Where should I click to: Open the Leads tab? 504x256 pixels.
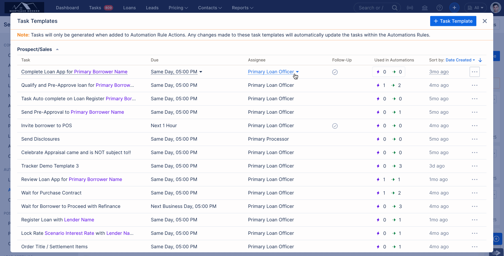(152, 8)
